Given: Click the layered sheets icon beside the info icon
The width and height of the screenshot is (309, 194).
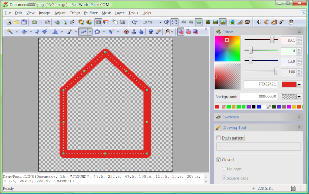Looking at the screenshot, I should point(106,22).
